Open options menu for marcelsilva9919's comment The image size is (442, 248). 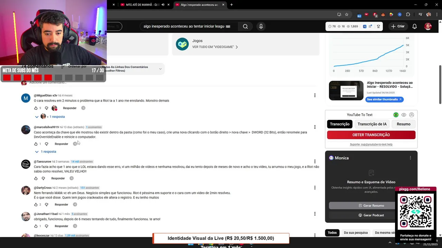315,127
